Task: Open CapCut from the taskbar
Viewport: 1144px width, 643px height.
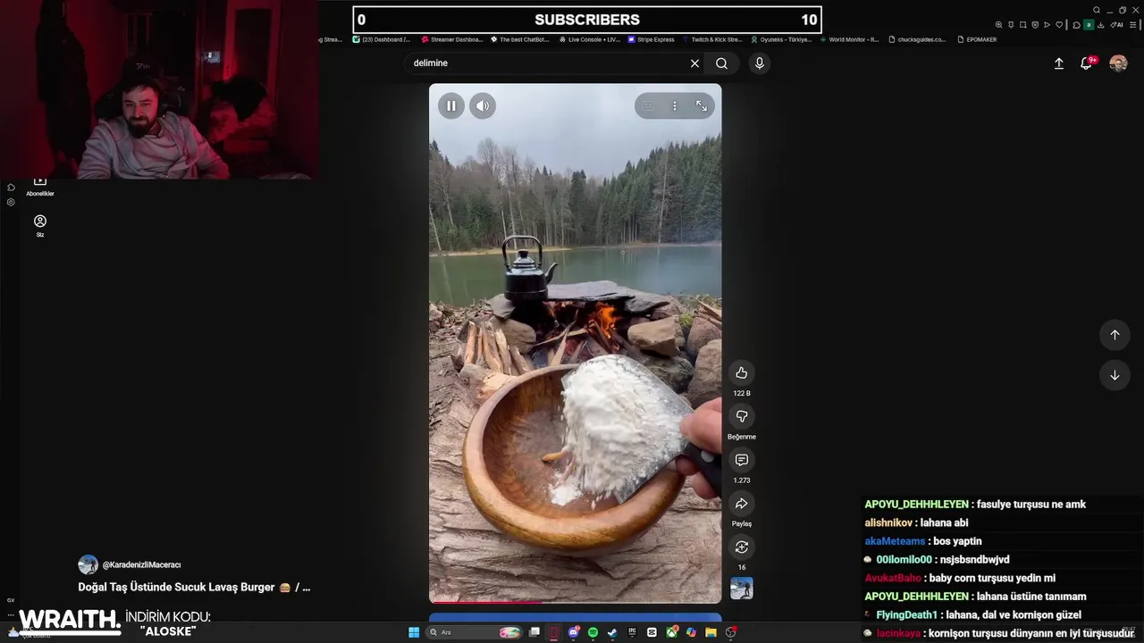Action: click(652, 632)
